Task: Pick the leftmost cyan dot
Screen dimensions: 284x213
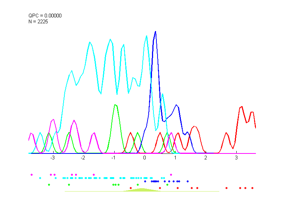Action: (x=40, y=178)
